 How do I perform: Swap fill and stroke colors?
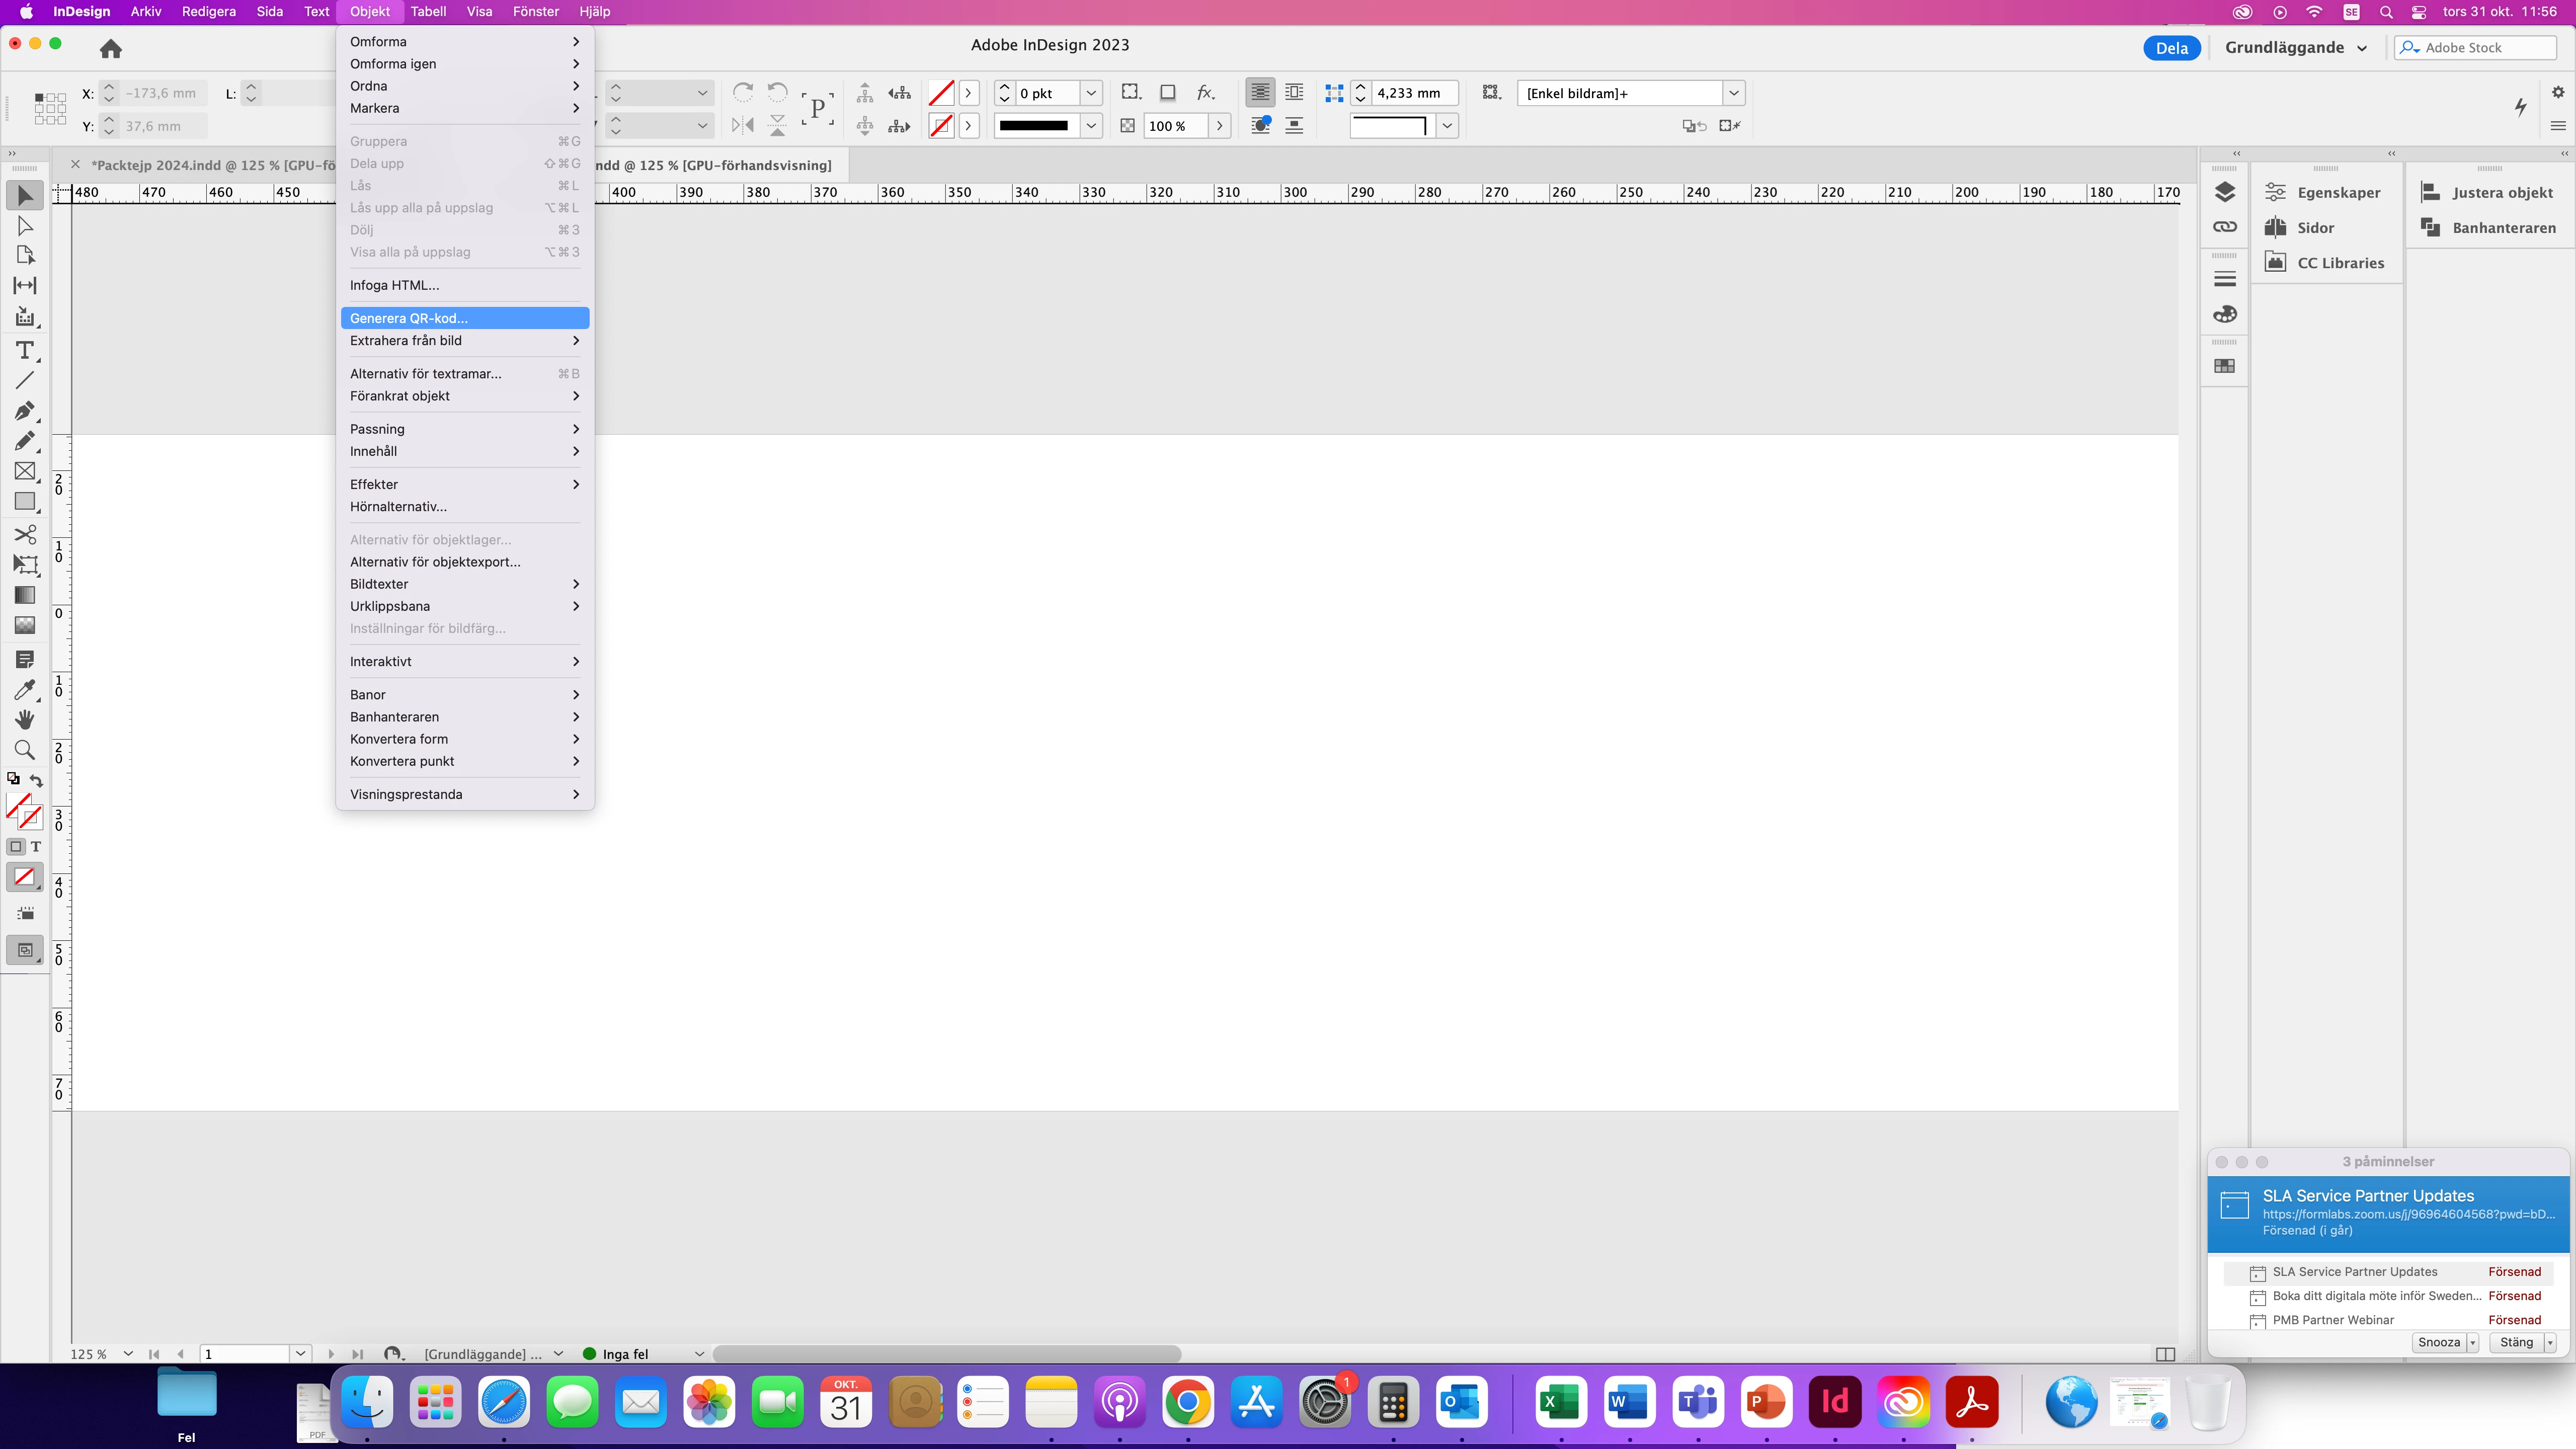(37, 780)
